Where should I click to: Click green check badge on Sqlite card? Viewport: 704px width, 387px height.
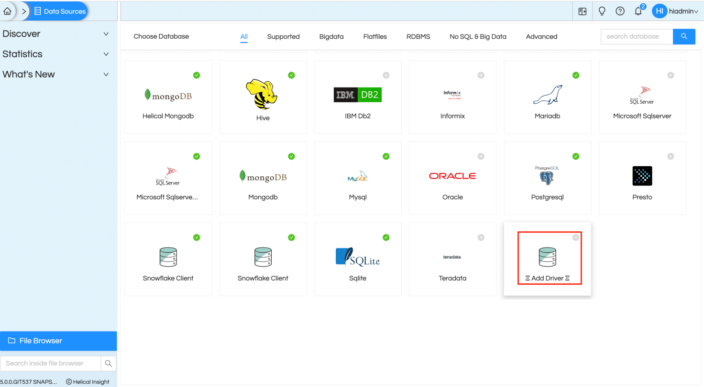(386, 237)
